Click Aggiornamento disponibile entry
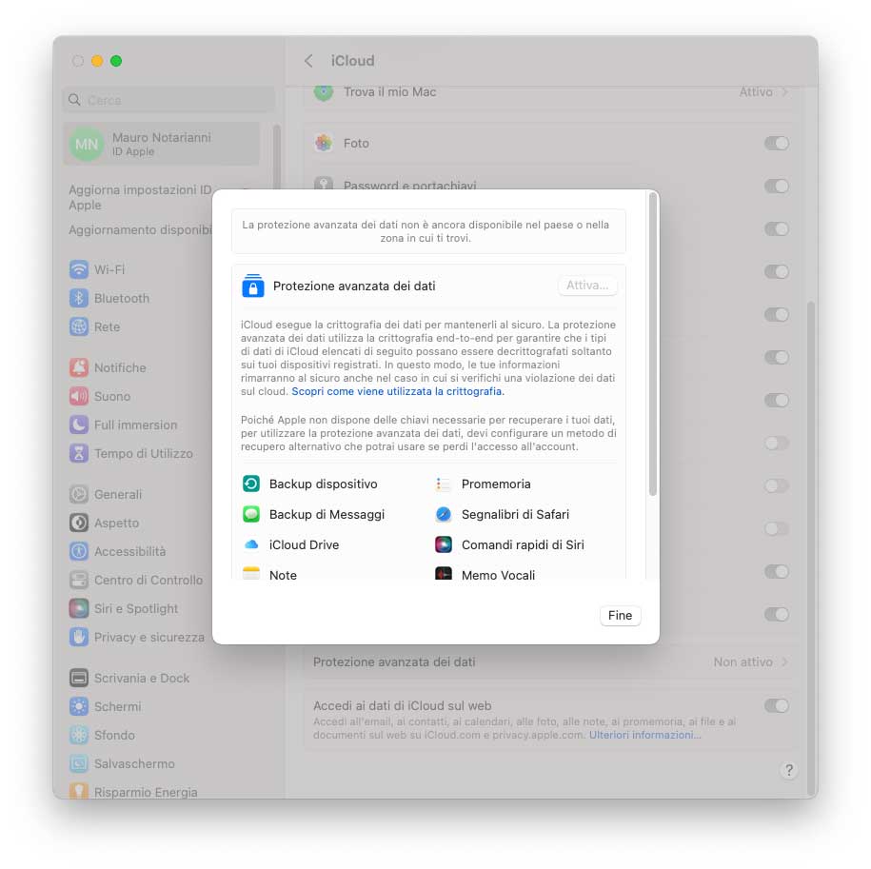871x869 pixels. [140, 230]
